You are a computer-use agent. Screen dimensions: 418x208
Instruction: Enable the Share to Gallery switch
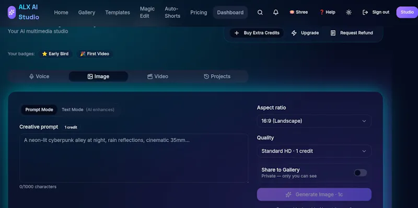tap(361, 173)
